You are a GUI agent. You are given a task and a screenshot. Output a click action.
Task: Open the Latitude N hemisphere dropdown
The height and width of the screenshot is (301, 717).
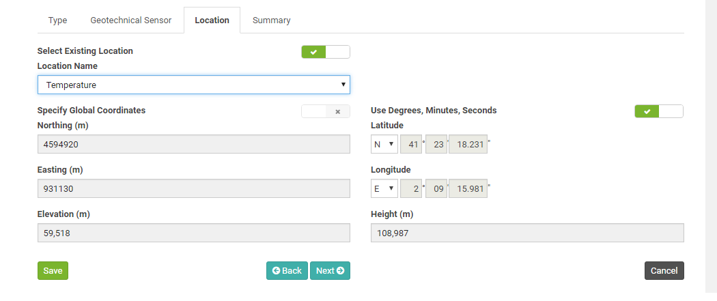[384, 144]
